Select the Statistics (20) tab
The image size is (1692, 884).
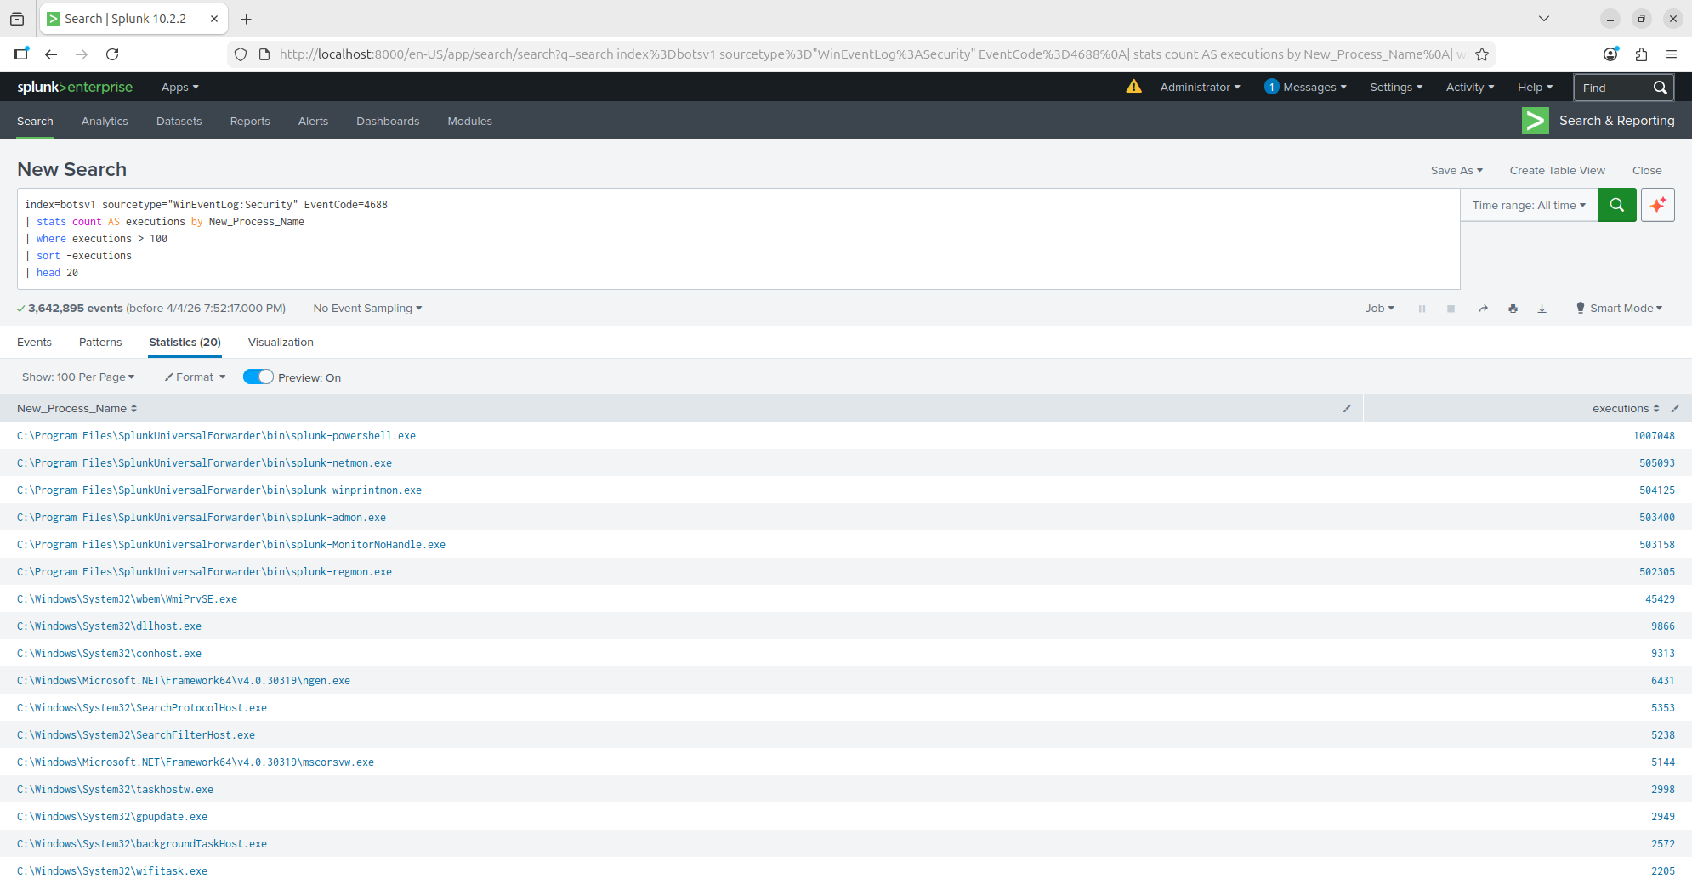click(x=185, y=343)
